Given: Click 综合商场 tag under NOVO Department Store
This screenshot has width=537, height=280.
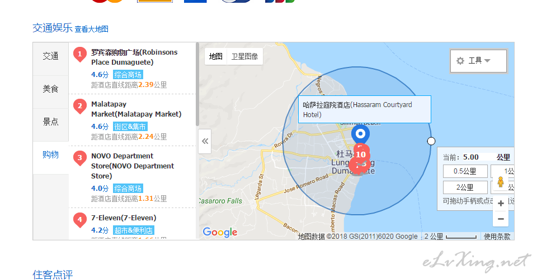Looking at the screenshot, I should tap(128, 189).
